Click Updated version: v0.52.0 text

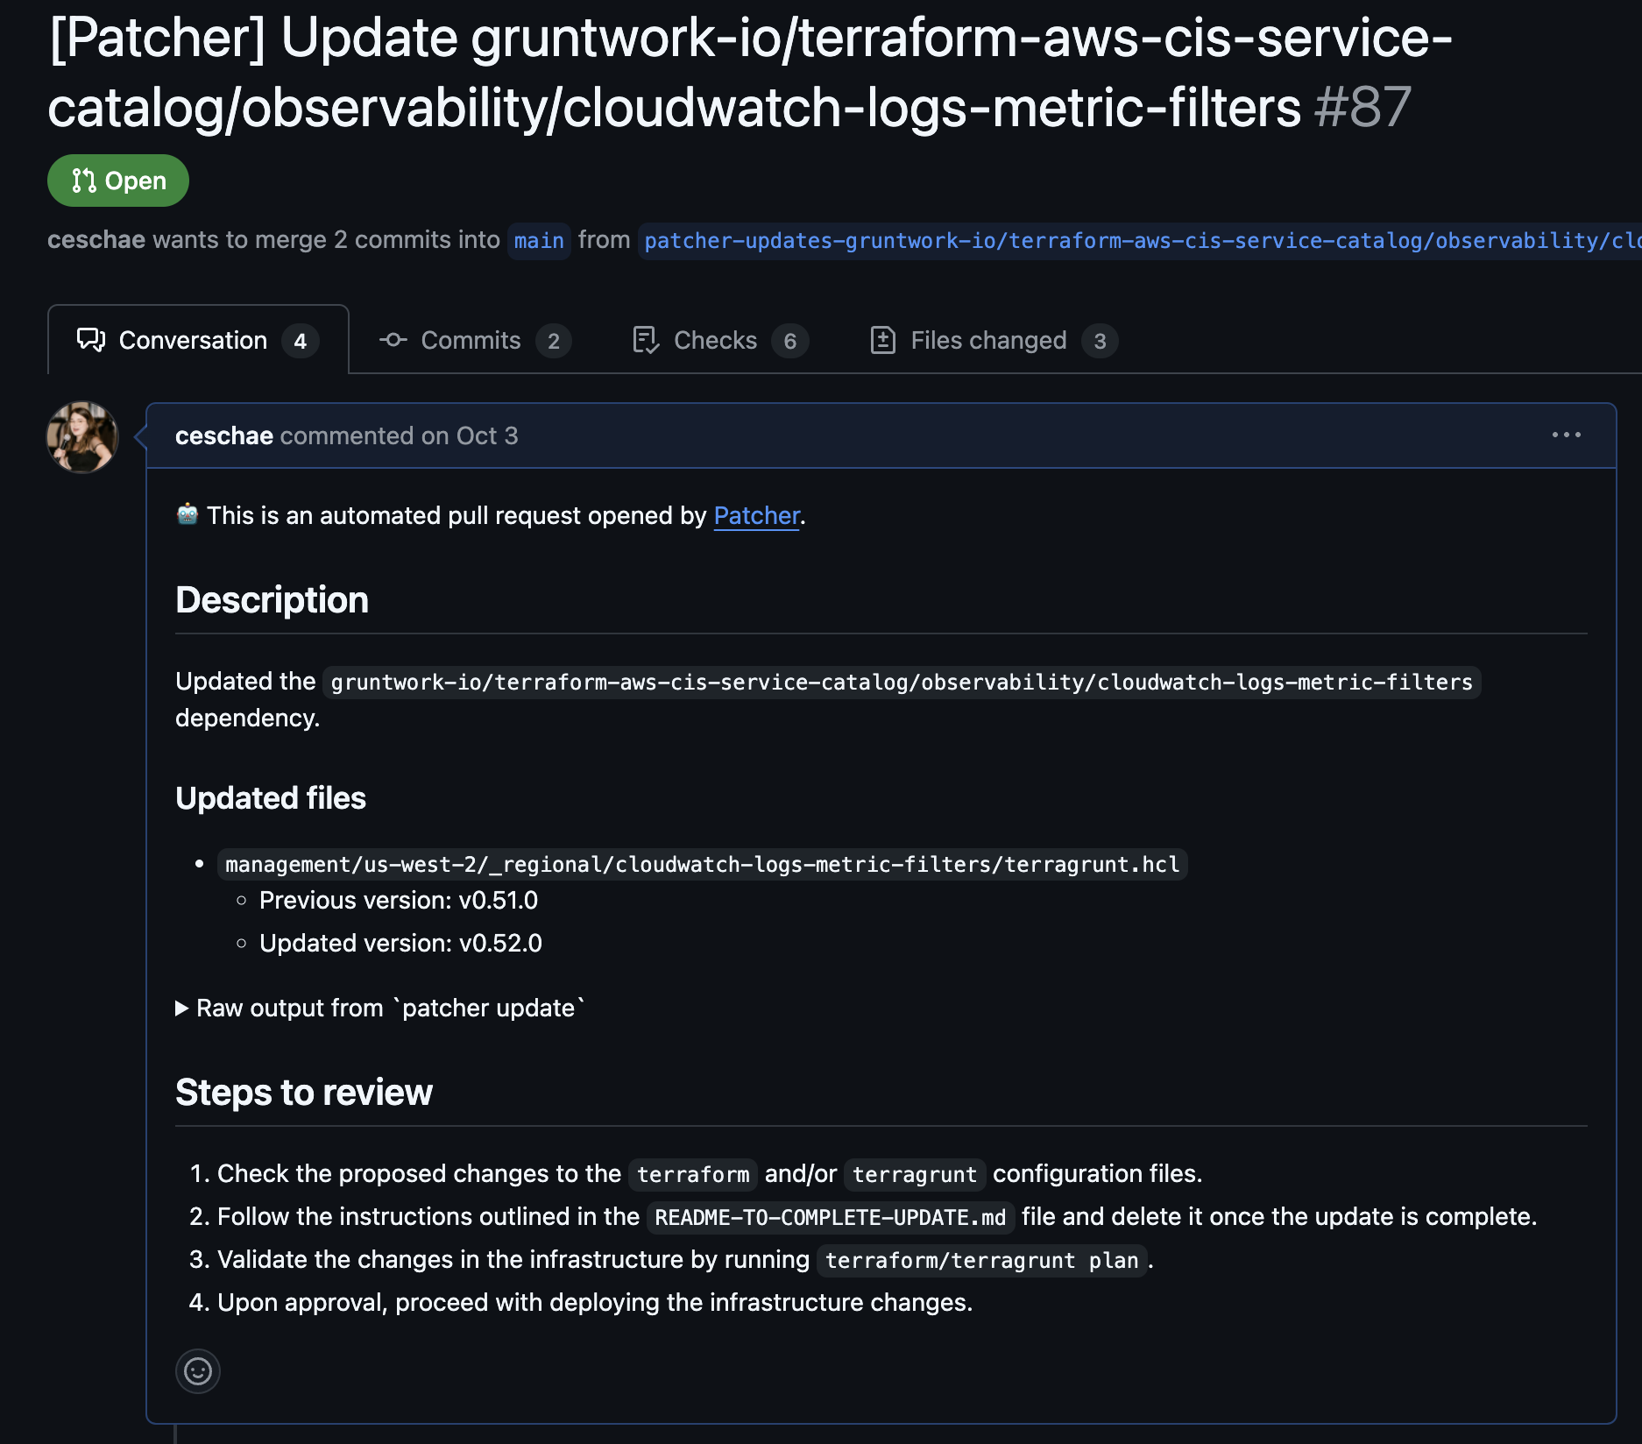[400, 943]
